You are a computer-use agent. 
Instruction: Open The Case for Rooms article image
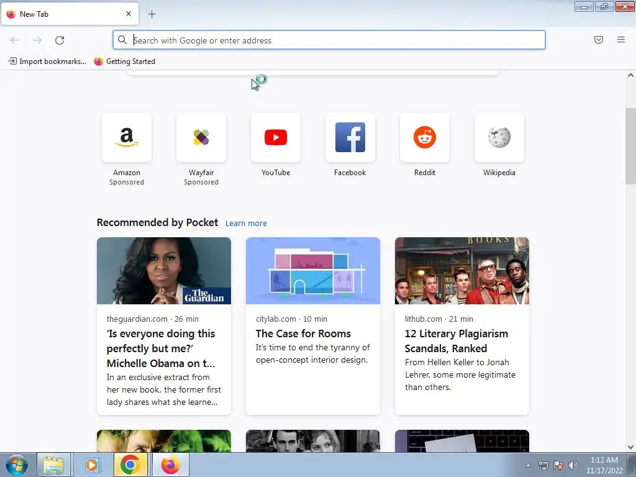pyautogui.click(x=313, y=271)
